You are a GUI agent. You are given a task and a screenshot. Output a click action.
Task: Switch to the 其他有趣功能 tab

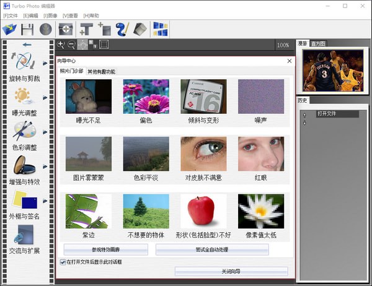[x=101, y=71]
